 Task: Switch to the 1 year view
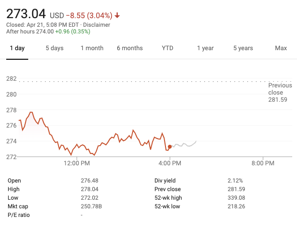205,48
